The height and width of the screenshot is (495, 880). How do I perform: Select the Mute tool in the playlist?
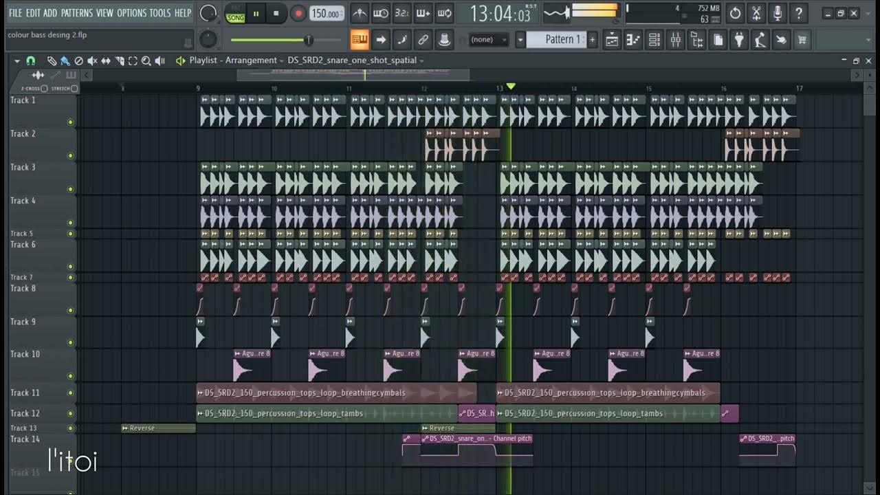[x=92, y=60]
